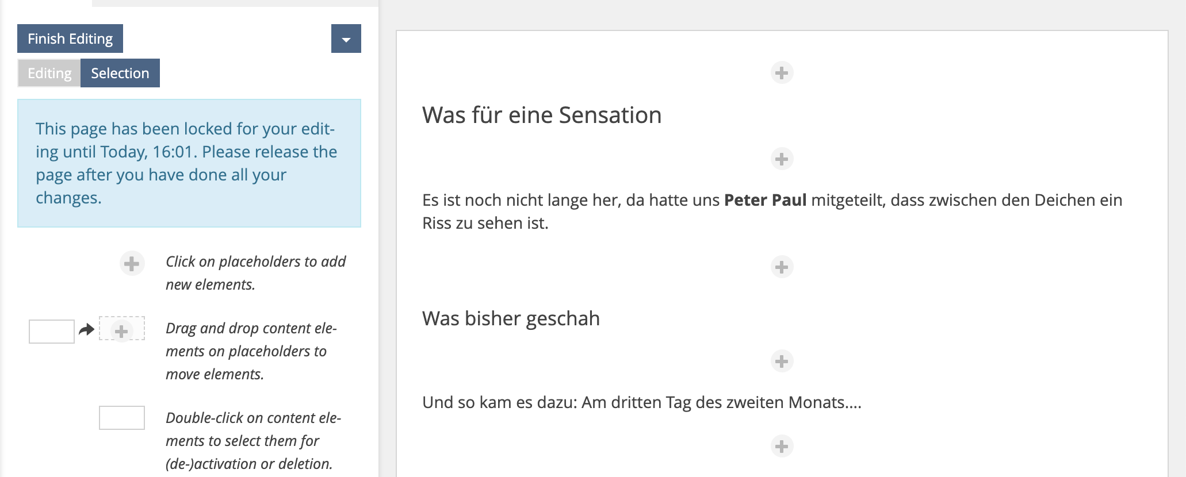Click the plus icon beside 'Click on placeholders' hint
This screenshot has width=1186, height=477.
132,264
